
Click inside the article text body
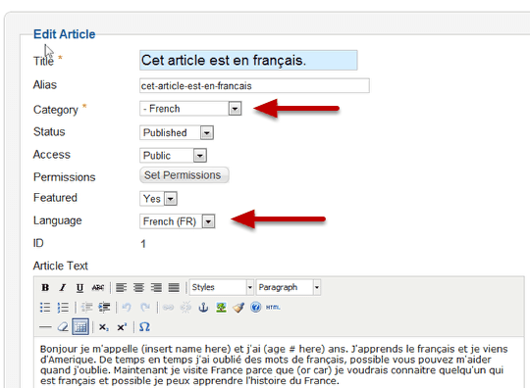pos(279,363)
